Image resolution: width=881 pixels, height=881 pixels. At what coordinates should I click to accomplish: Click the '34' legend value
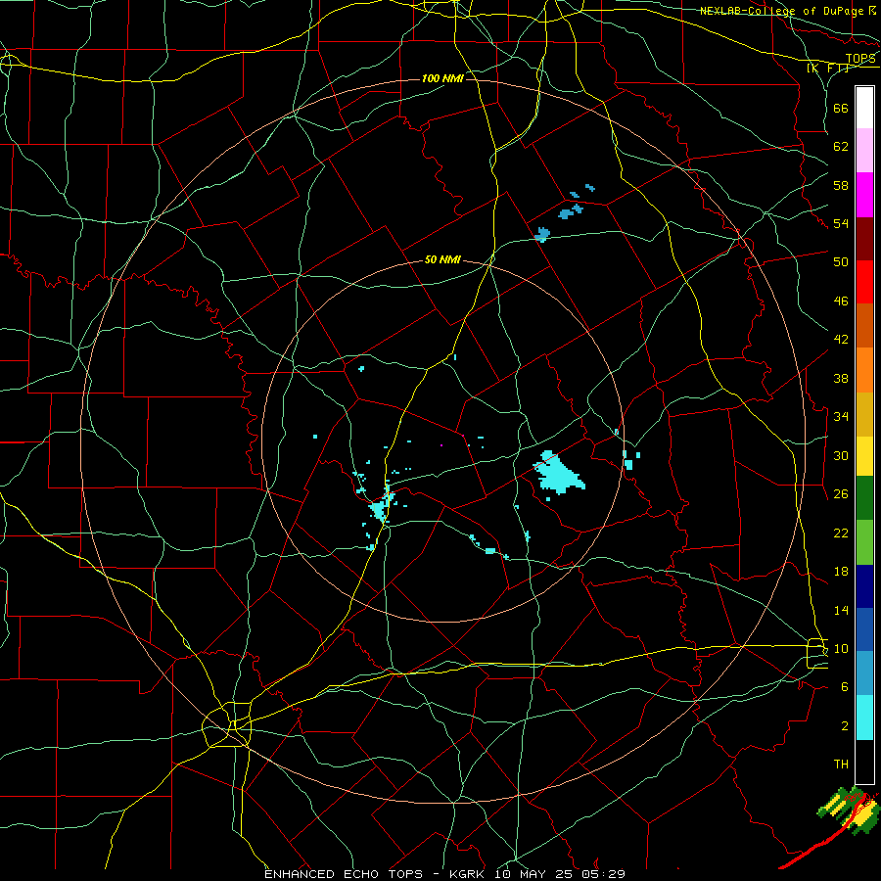(841, 416)
